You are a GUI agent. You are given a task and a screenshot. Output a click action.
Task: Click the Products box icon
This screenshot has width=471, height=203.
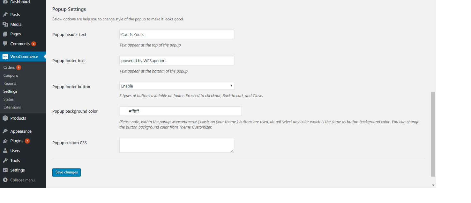(5, 118)
